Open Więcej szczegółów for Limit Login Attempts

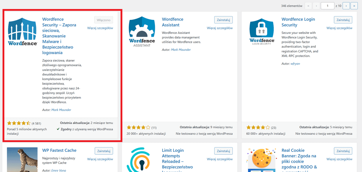pyautogui.click(x=220, y=159)
